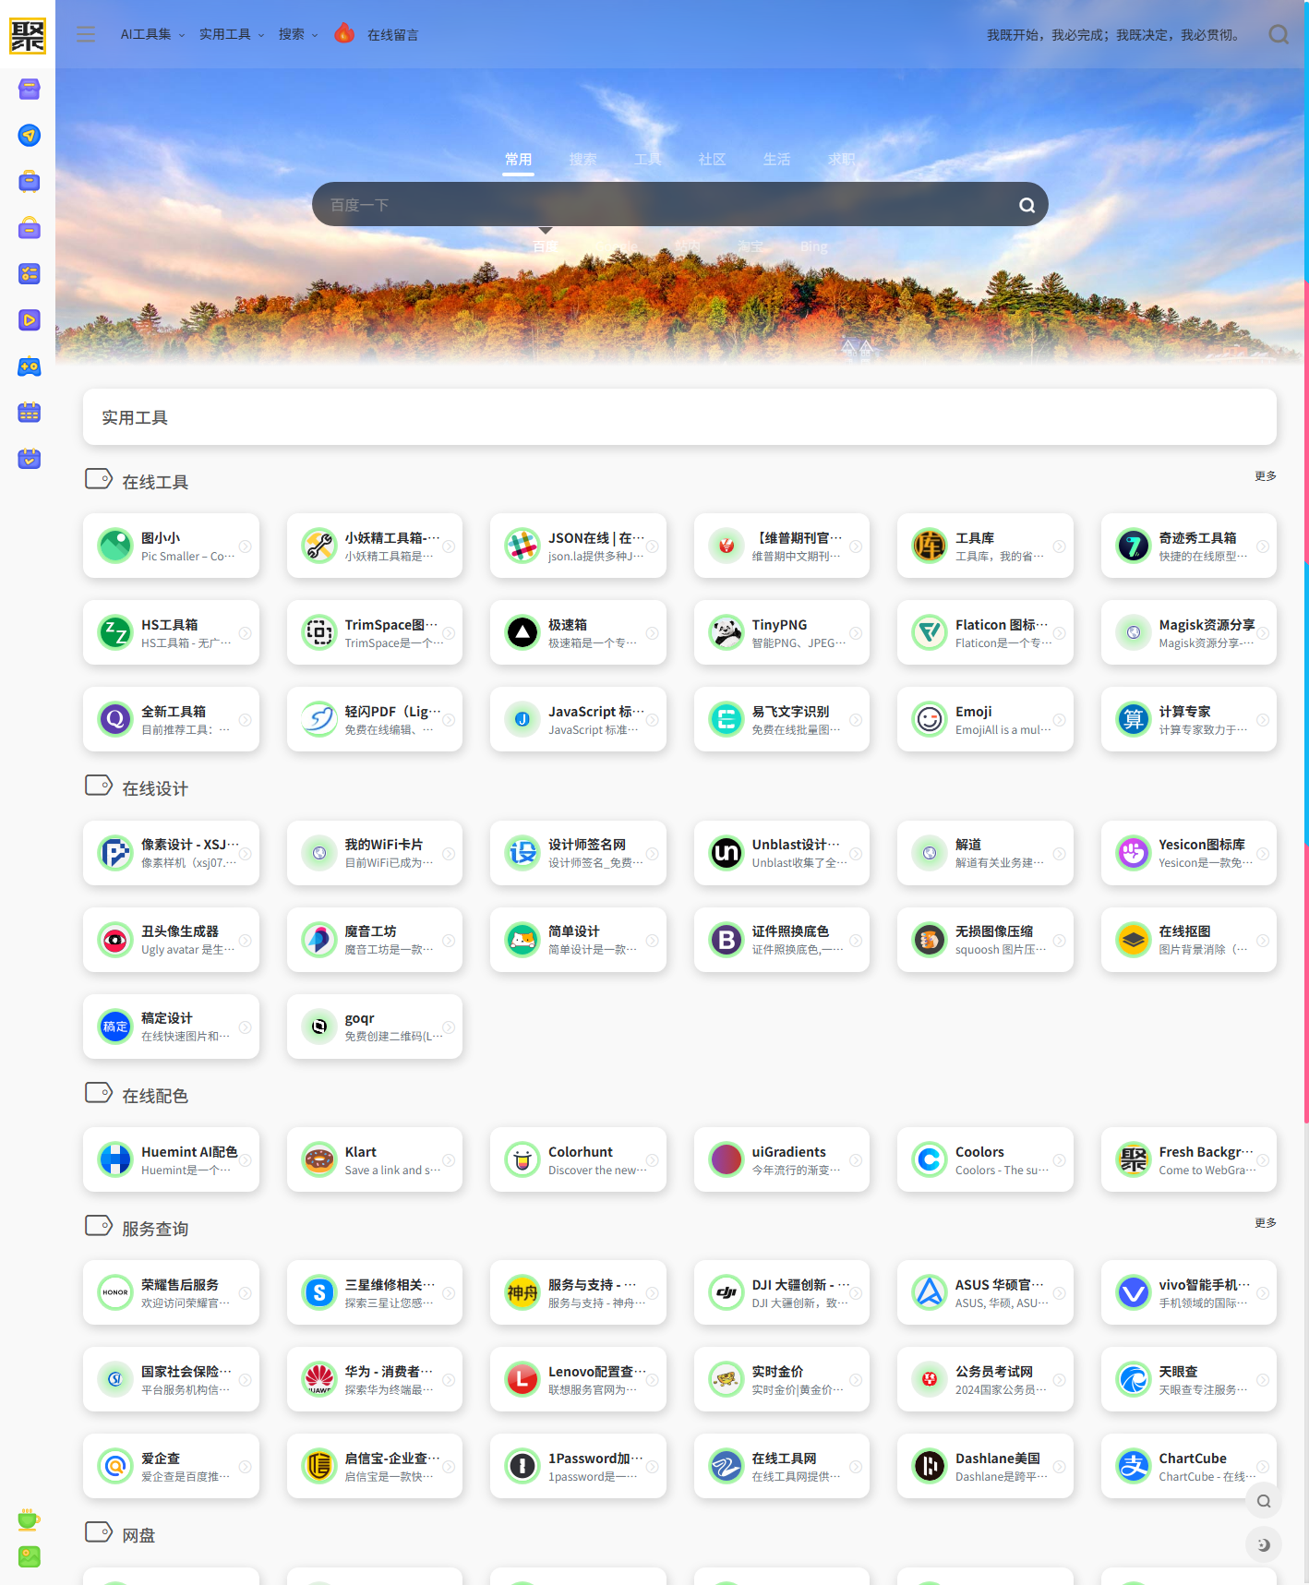Viewport: 1309px width, 1585px height.
Task: Click the magnifier inside the search bar
Action: 1027,205
